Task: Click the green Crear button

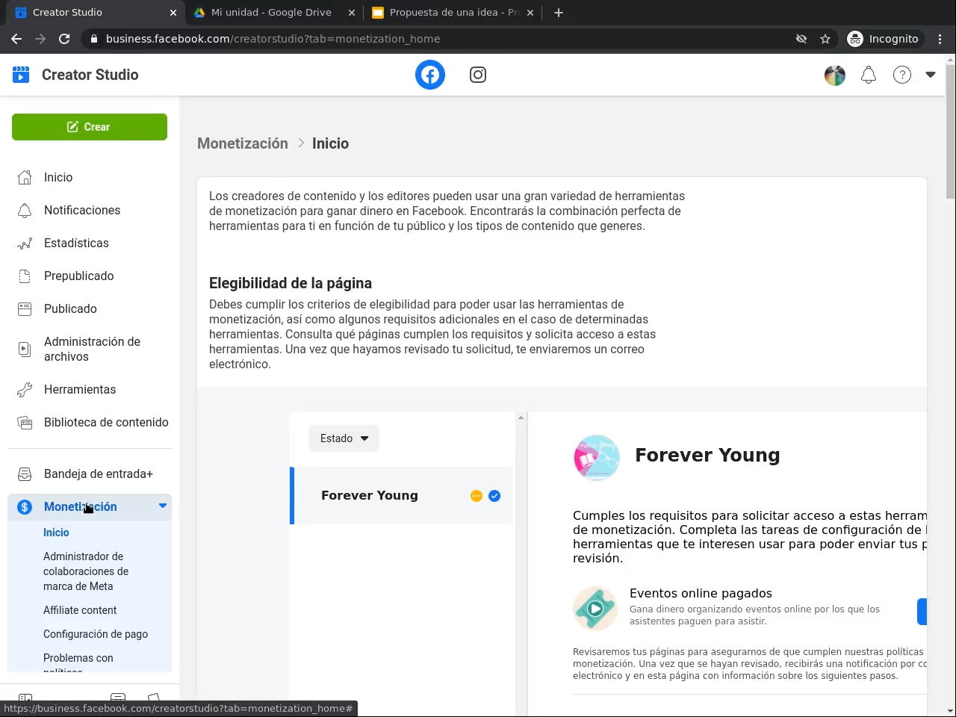Action: point(90,127)
